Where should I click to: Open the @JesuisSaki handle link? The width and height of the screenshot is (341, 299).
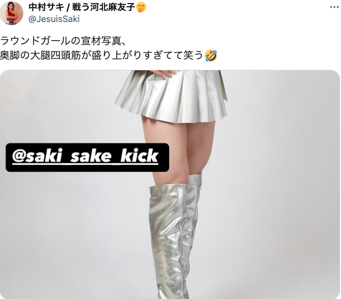tap(54, 19)
